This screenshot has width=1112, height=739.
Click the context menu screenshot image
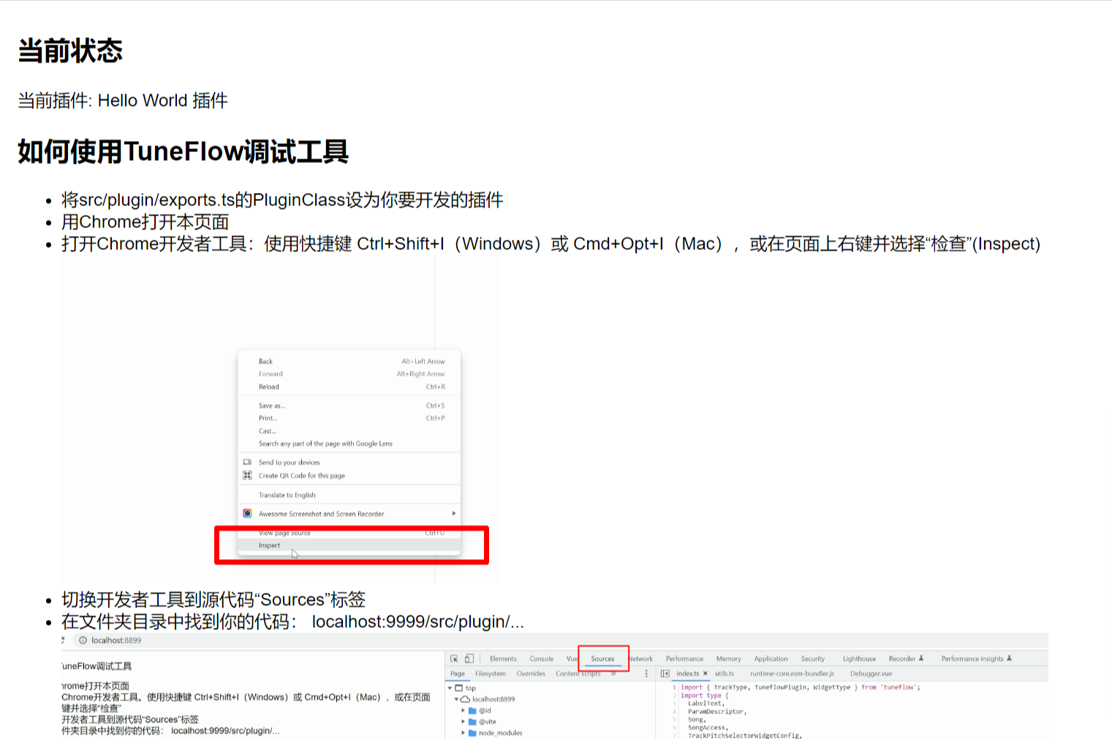(281, 419)
